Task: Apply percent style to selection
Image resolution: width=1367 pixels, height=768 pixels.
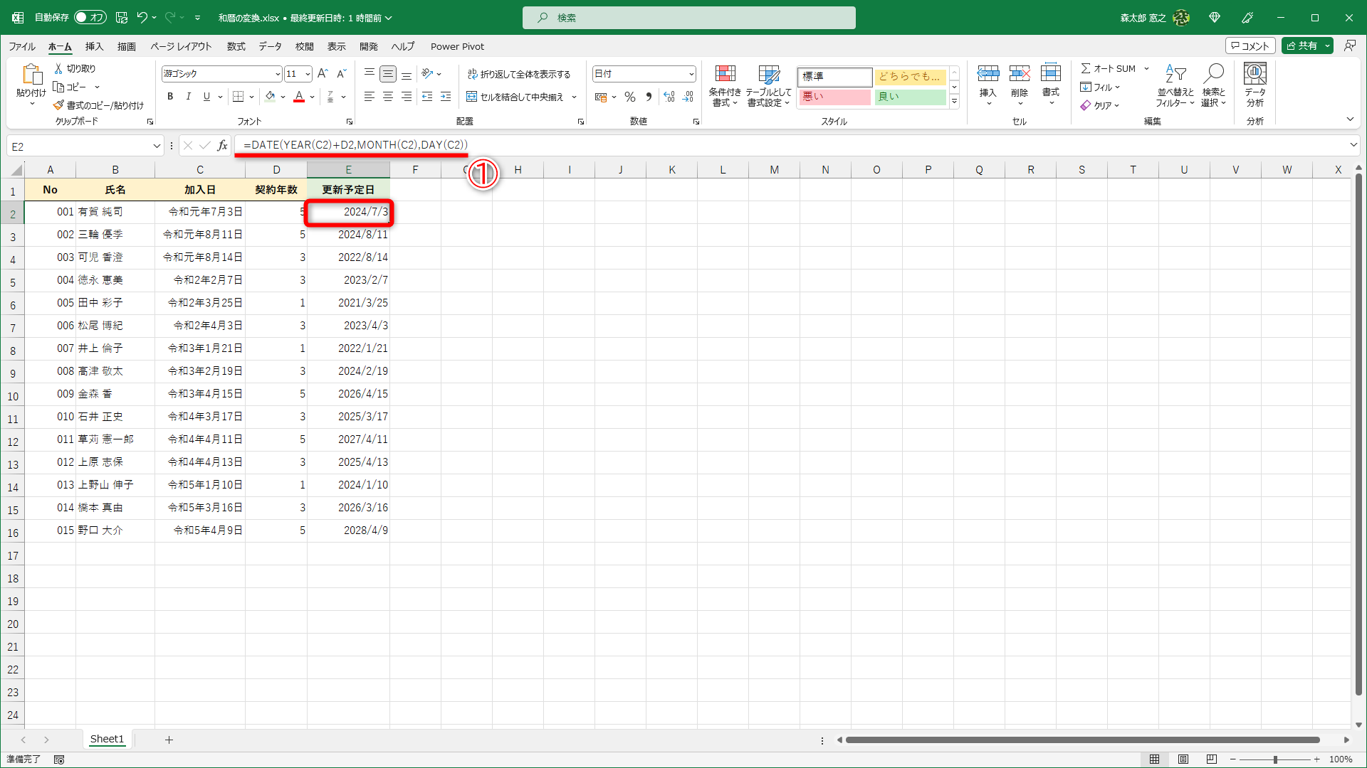Action: [629, 97]
